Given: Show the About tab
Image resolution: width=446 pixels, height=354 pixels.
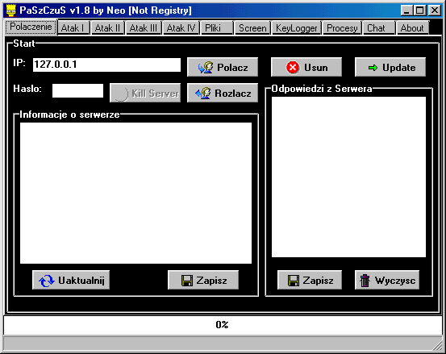Looking at the screenshot, I should coord(412,28).
